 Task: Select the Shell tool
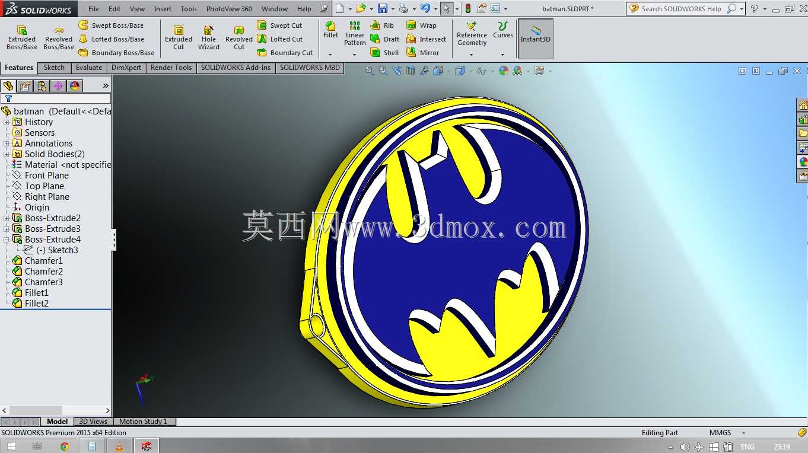pyautogui.click(x=384, y=53)
